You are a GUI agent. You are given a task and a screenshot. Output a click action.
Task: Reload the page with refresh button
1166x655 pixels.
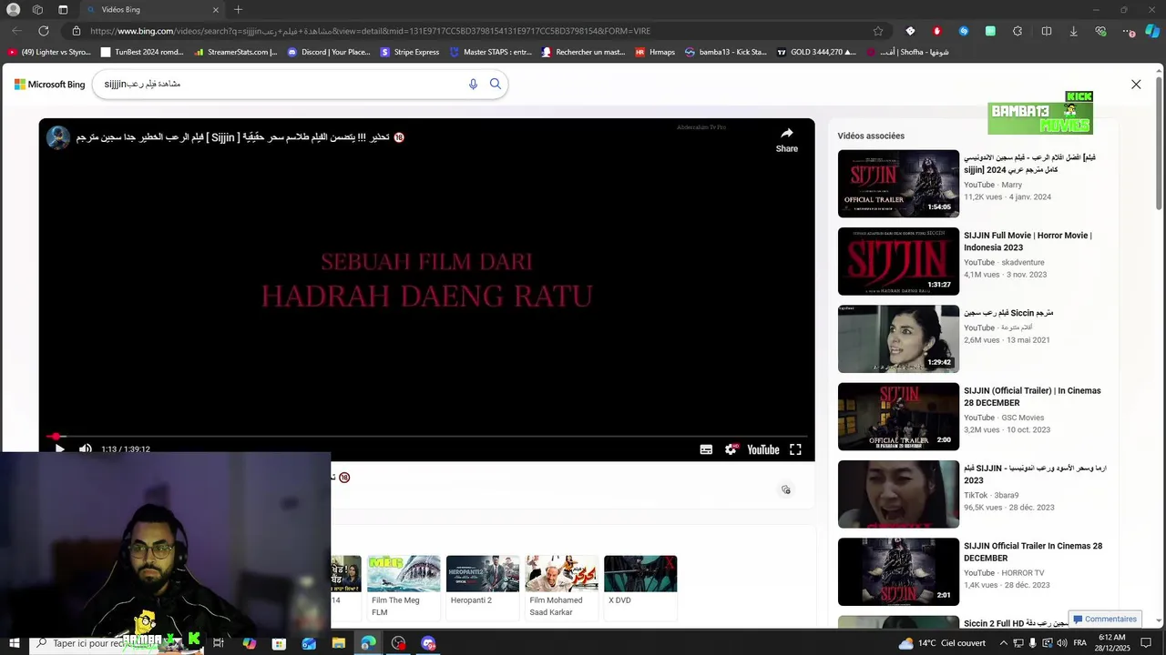tap(43, 31)
